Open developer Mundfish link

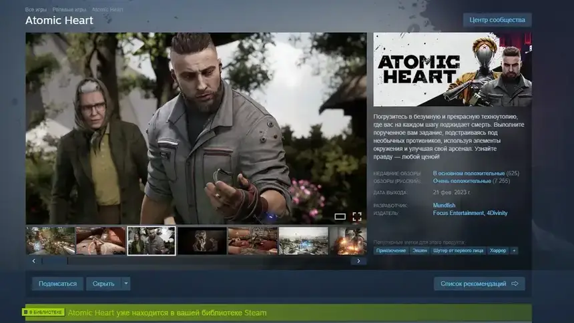(444, 205)
